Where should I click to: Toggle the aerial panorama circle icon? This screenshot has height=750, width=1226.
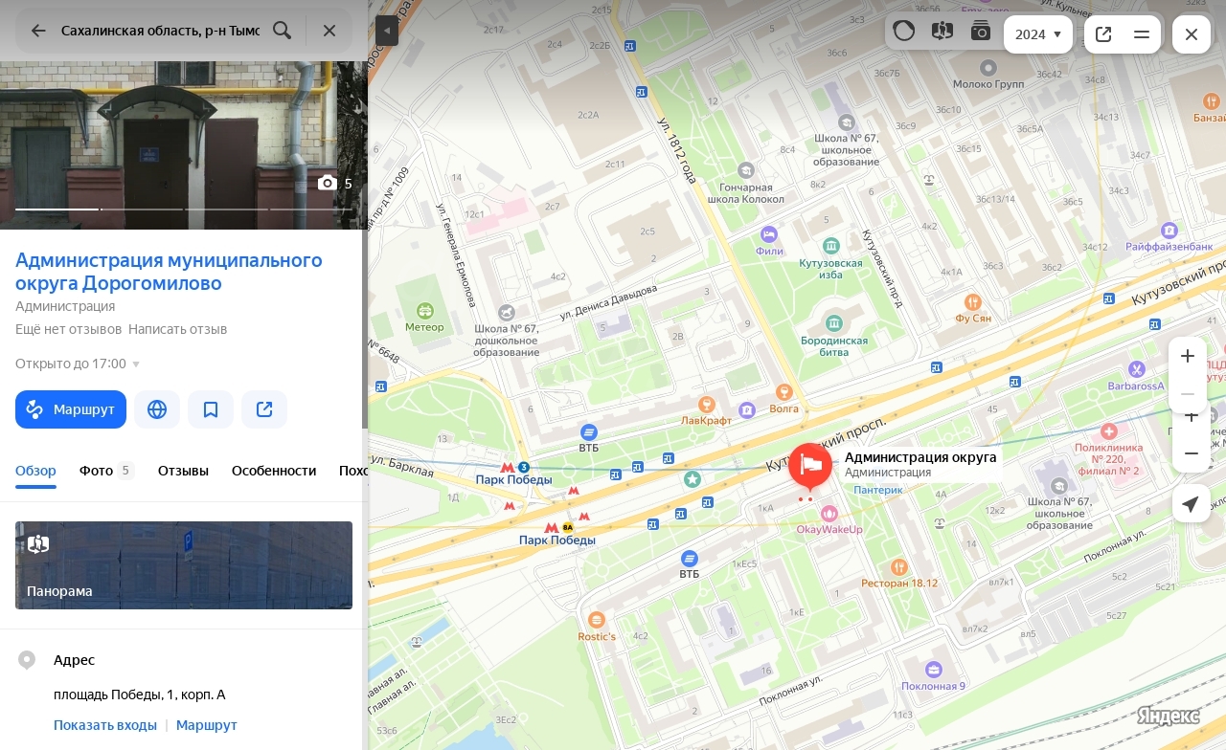[903, 32]
